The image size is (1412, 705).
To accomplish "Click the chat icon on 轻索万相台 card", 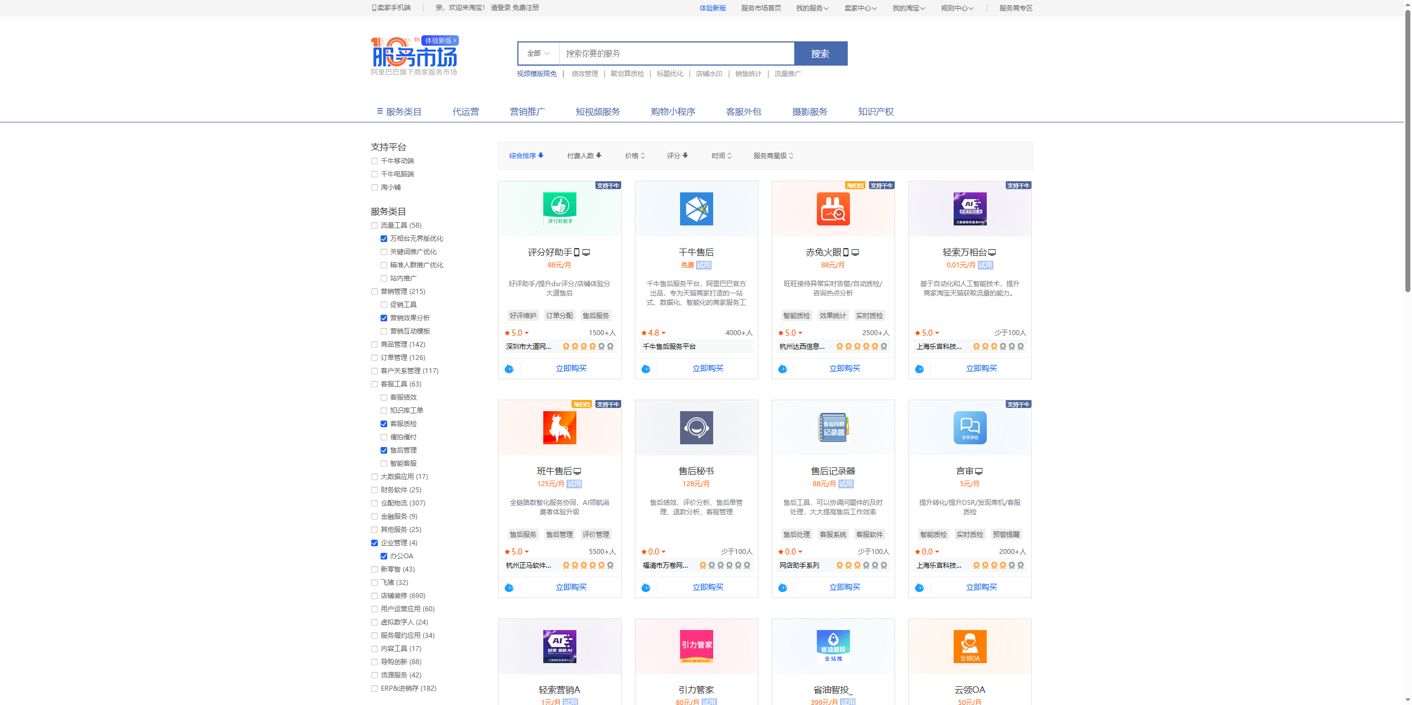I will click(x=919, y=369).
